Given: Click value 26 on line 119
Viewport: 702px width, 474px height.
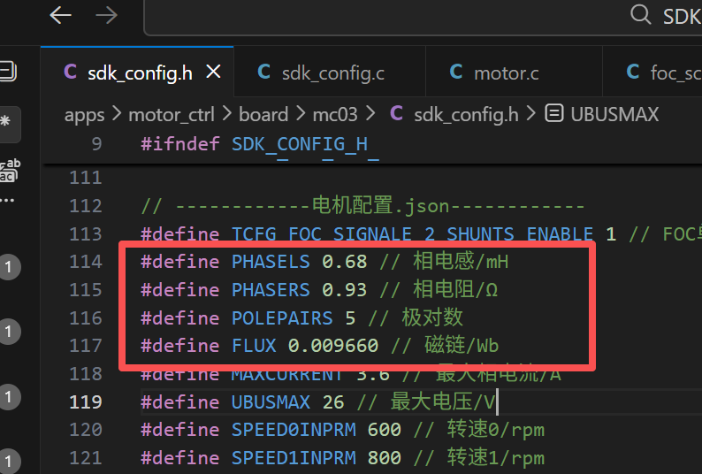Looking at the screenshot, I should point(333,401).
